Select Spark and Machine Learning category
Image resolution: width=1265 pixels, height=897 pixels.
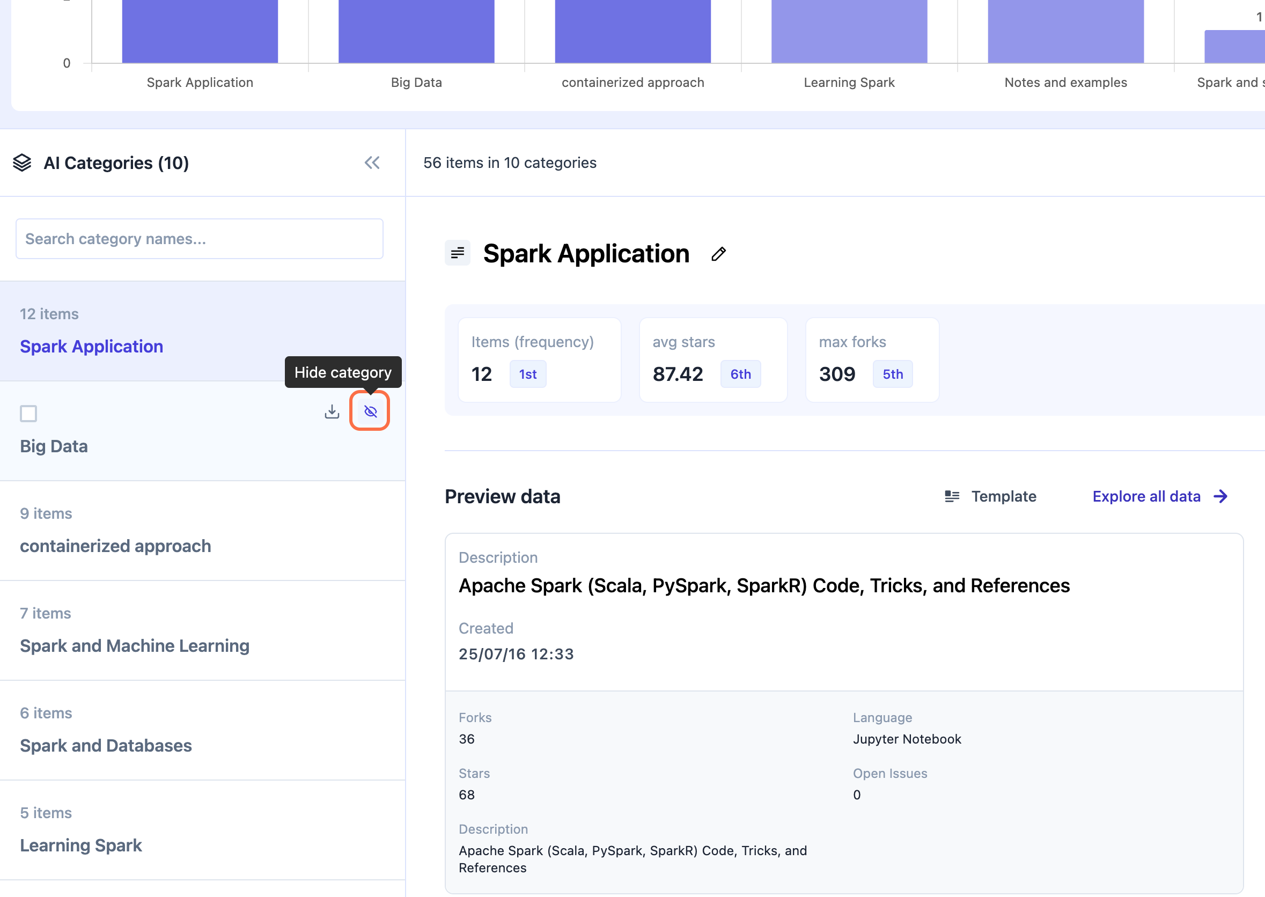[135, 646]
